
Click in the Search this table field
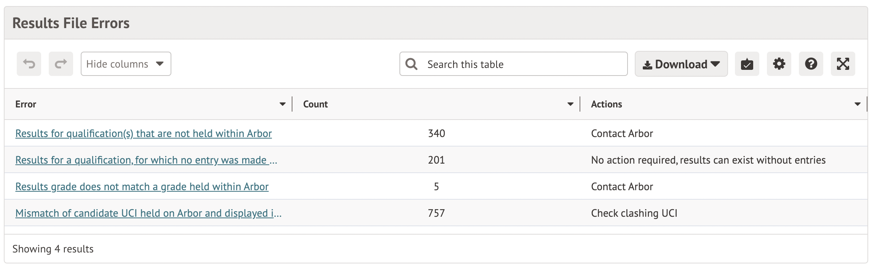pos(522,64)
